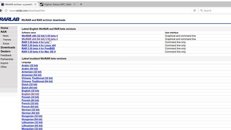Click Hungarian (32 bit) link
This screenshot has height=130, width=231.
(x=32, y=116)
